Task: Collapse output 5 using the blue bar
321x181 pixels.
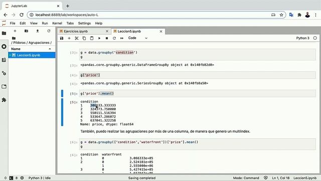Action: click(x=62, y=112)
